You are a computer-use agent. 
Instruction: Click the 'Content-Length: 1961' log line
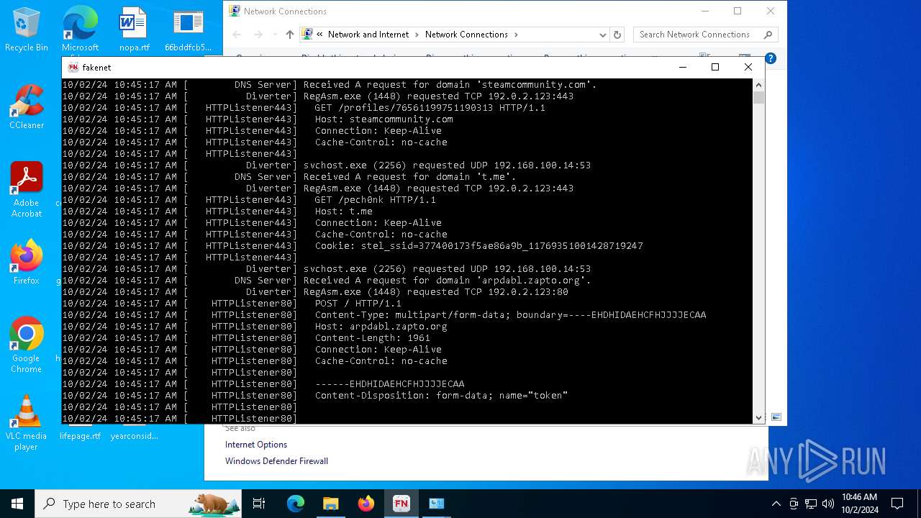372,337
